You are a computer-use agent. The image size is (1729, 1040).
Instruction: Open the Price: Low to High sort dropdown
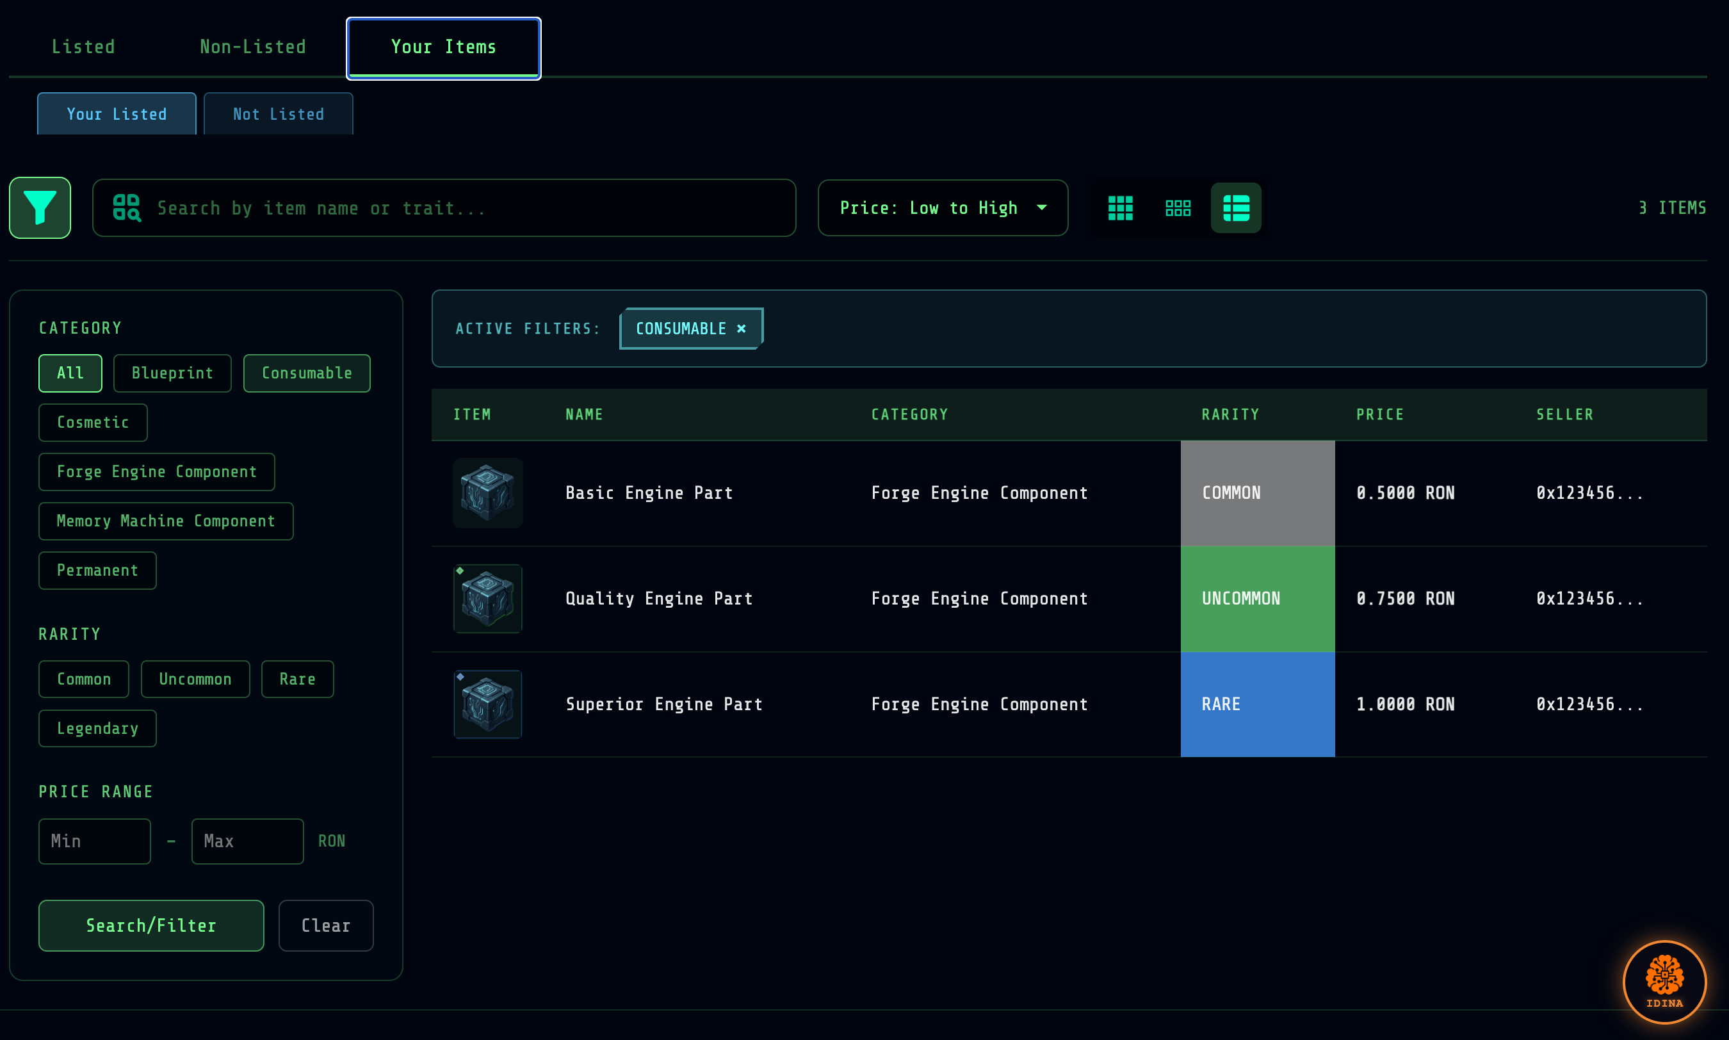(941, 207)
